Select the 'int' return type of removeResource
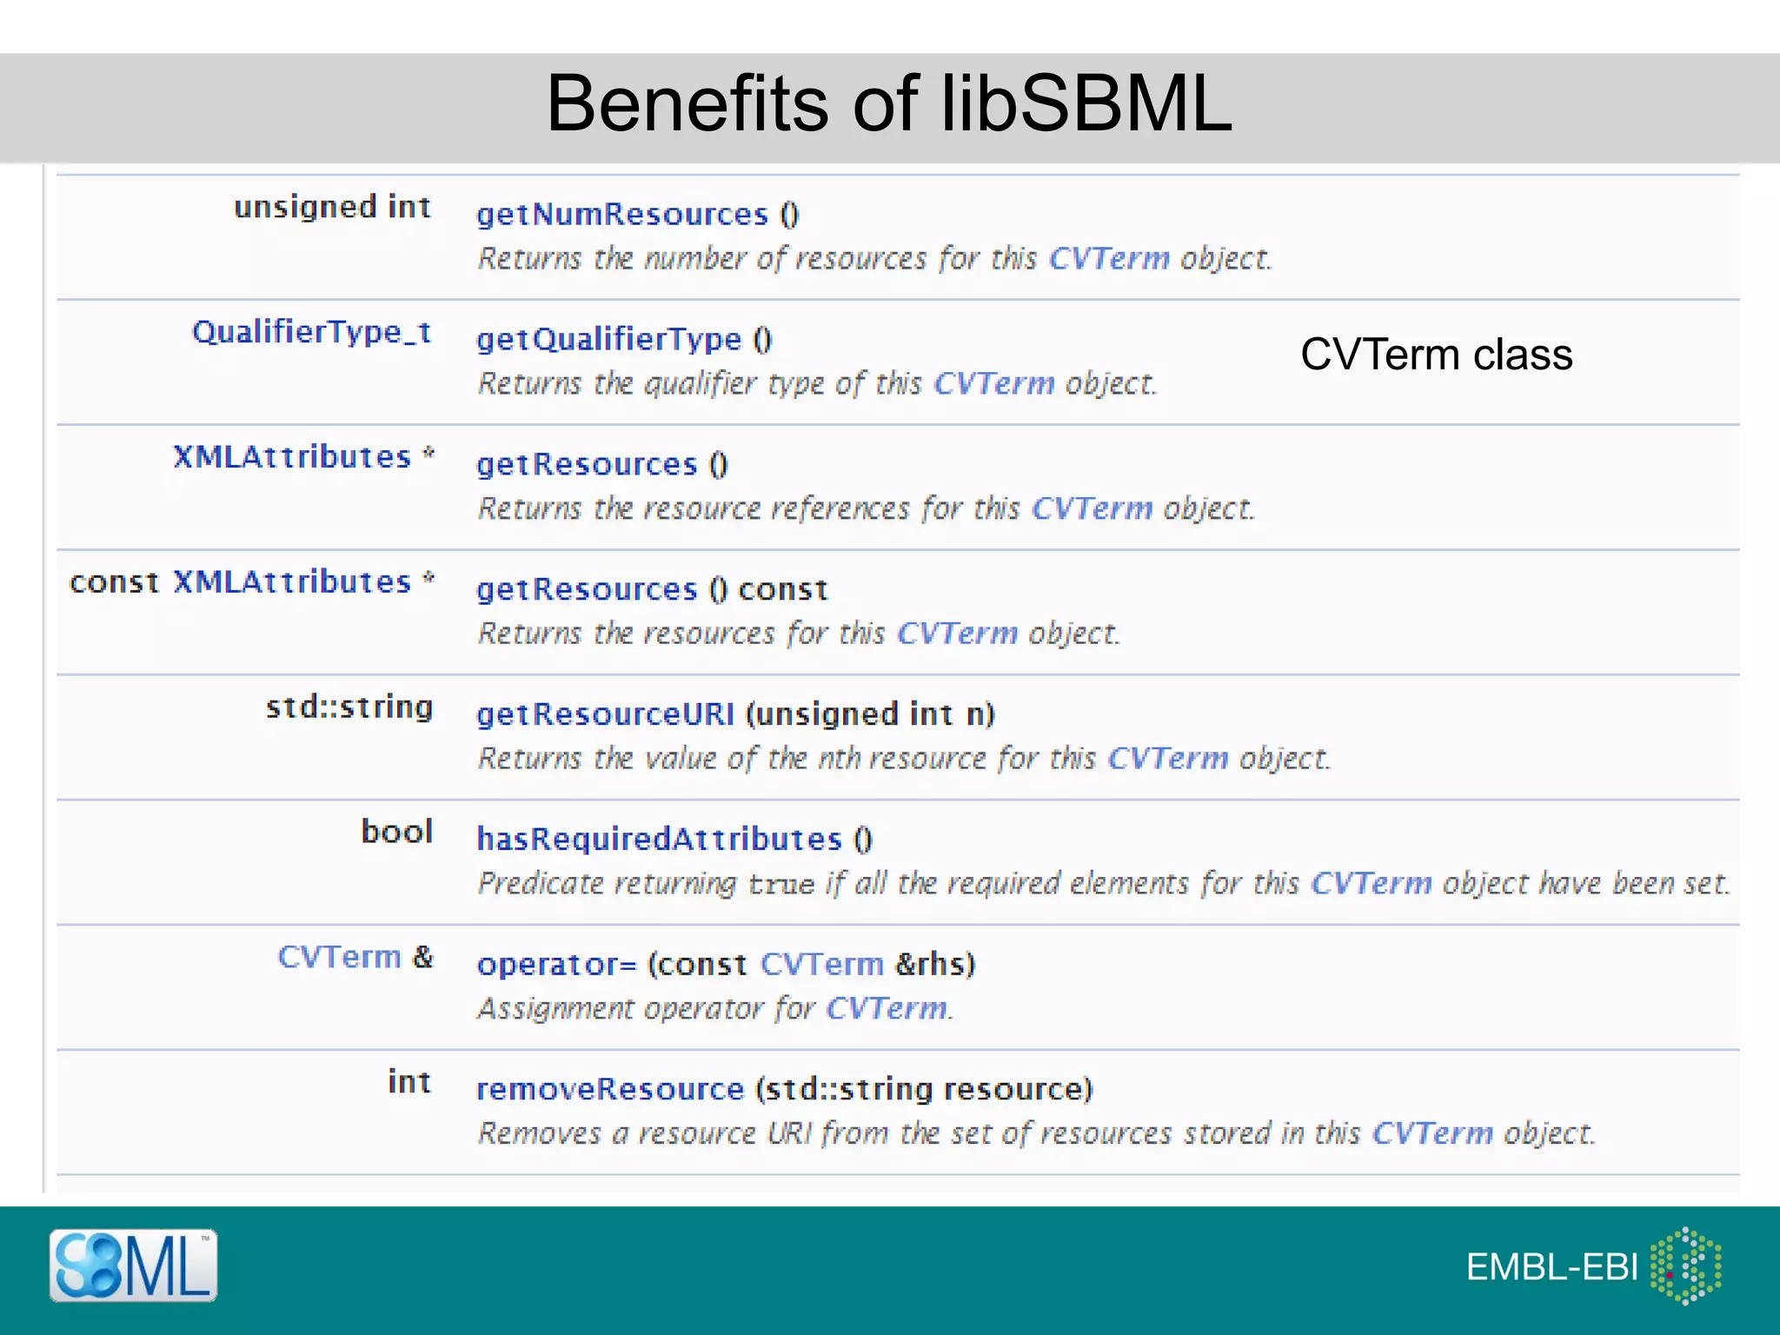1780x1335 pixels. (409, 1082)
